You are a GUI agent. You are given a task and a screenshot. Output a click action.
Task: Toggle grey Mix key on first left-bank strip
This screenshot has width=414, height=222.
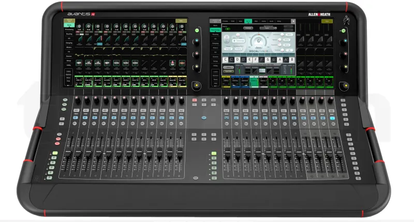tap(76, 110)
